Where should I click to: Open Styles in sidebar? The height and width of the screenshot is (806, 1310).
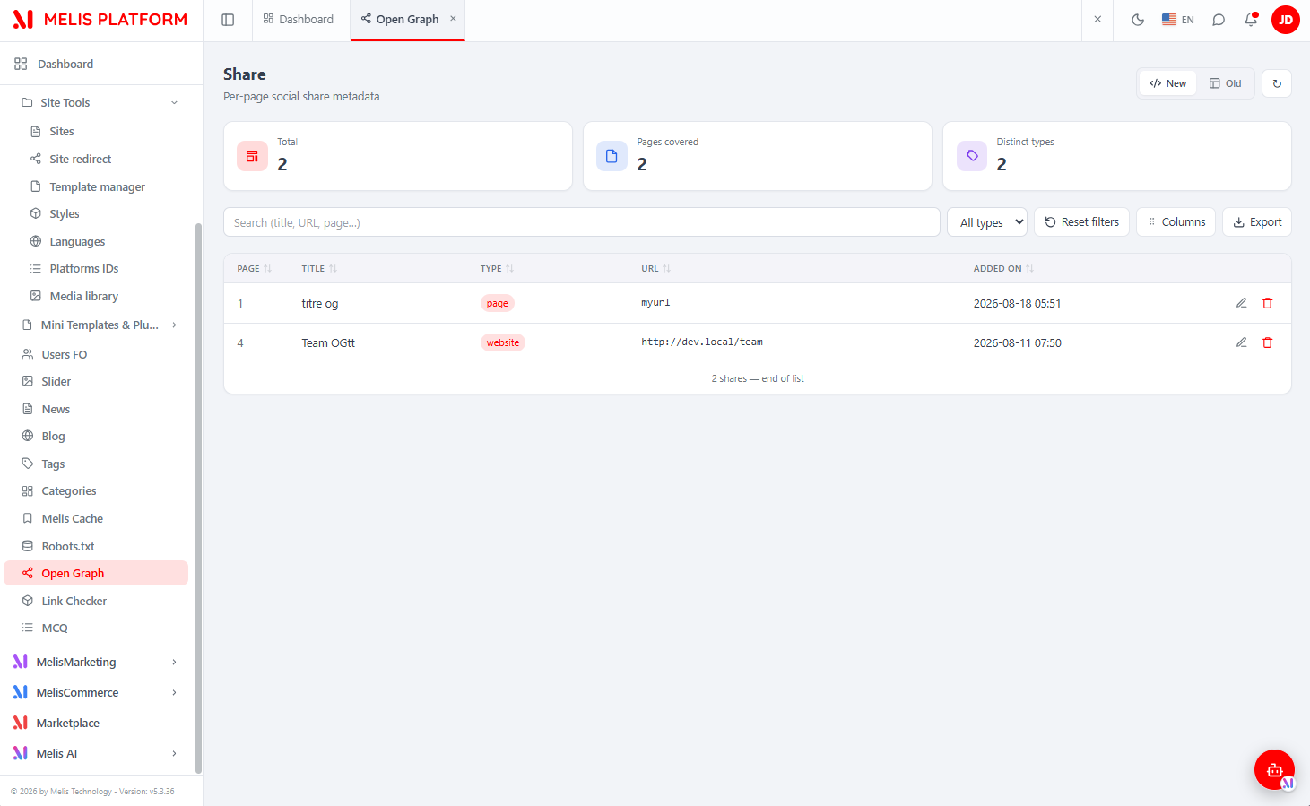click(x=65, y=213)
